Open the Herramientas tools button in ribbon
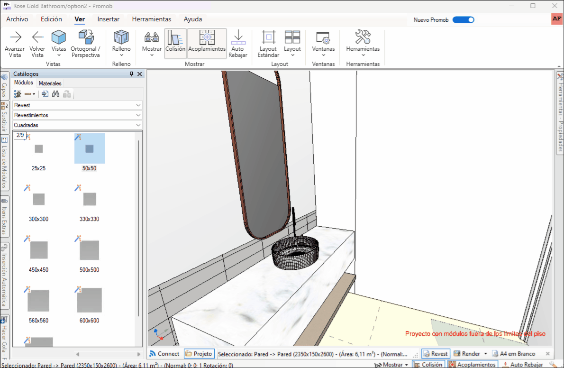564x368 pixels. 363,44
